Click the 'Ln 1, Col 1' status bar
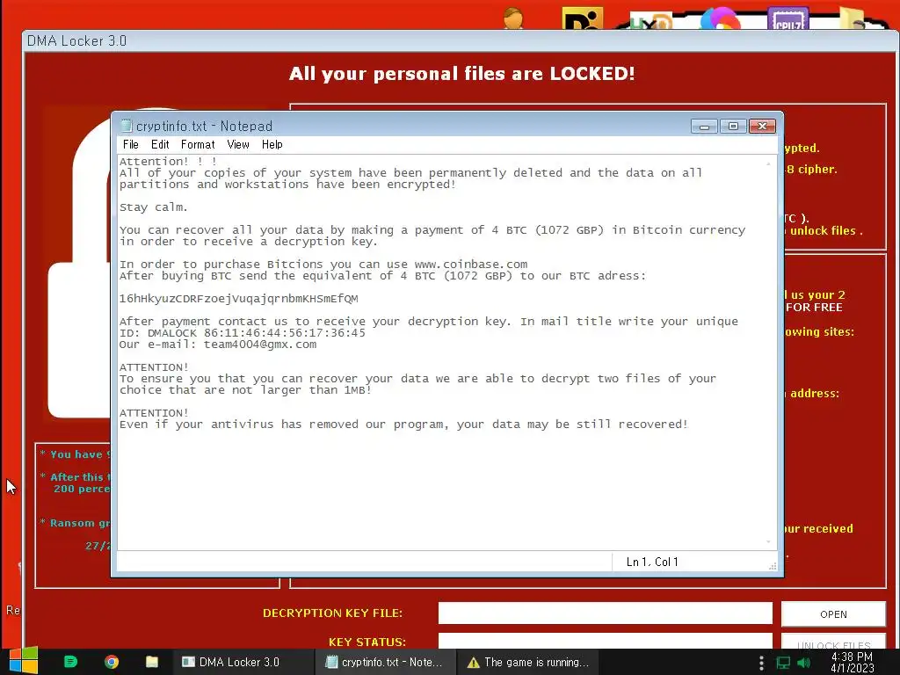 [652, 562]
